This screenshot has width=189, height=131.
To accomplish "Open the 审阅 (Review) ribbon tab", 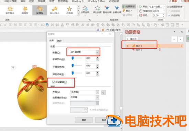I will 23,1.
